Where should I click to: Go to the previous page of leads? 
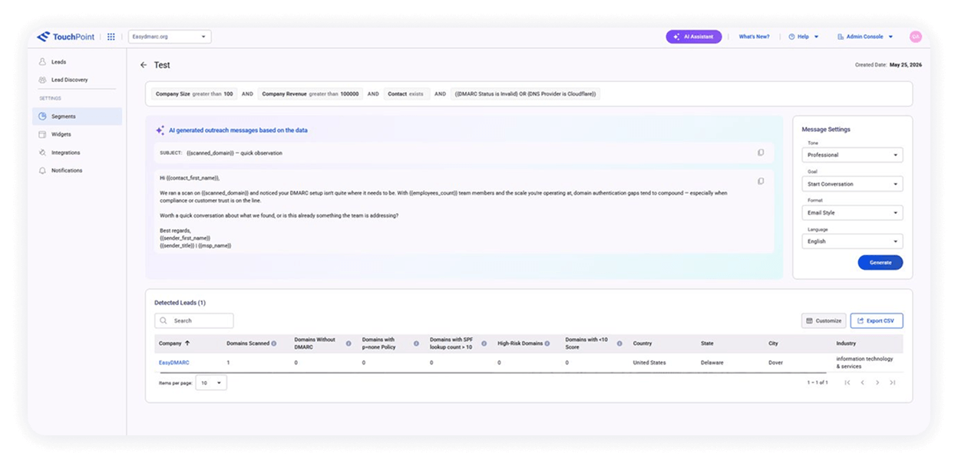(862, 382)
